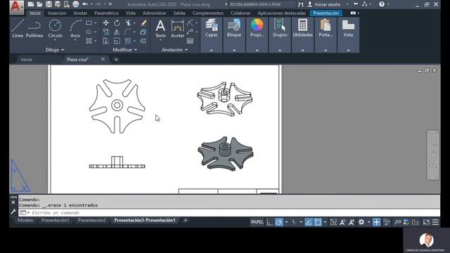The width and height of the screenshot is (450, 253).
Task: Click the command line input field
Action: tap(229, 213)
